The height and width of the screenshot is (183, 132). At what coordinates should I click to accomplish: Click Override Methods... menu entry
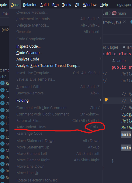(x=56, y=12)
